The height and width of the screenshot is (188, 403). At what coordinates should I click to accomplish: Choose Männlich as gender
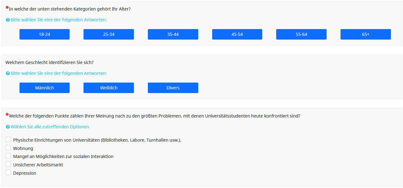(45, 88)
